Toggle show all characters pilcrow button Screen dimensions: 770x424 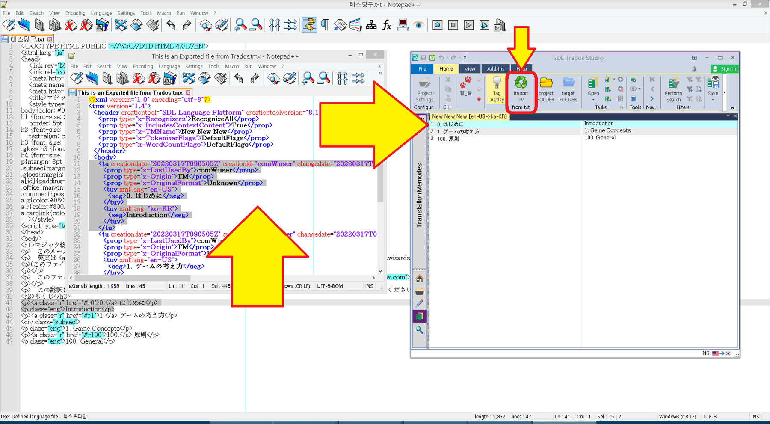point(325,25)
